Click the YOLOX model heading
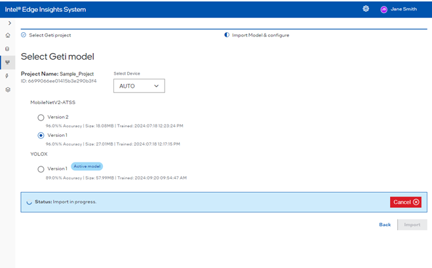The width and height of the screenshot is (432, 268). pos(39,154)
